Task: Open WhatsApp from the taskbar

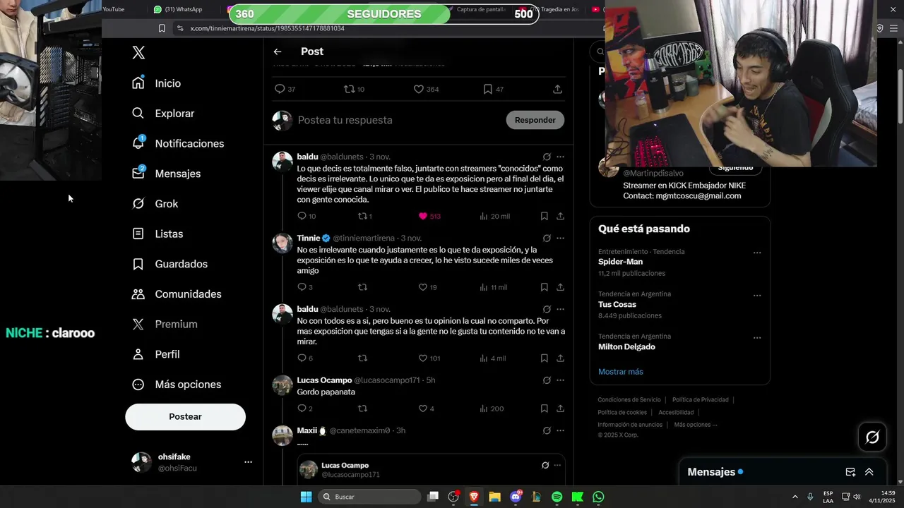Action: click(x=598, y=497)
